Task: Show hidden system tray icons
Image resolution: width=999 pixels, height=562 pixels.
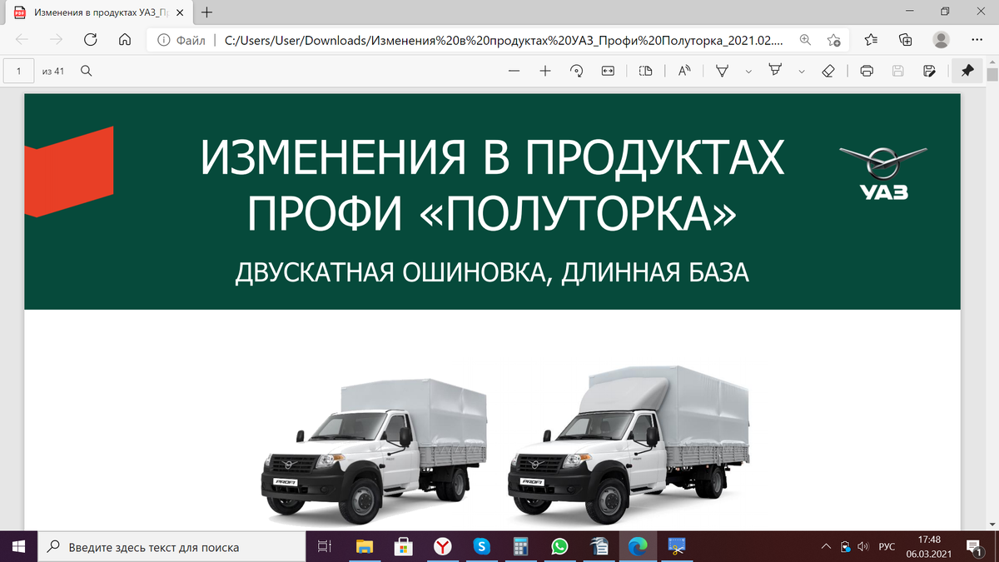Action: (826, 546)
